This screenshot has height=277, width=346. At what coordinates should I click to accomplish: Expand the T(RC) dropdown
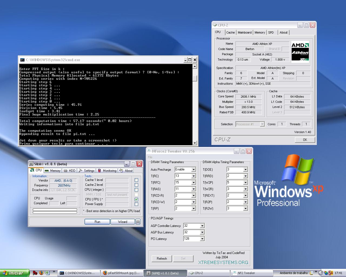click(x=194, y=176)
